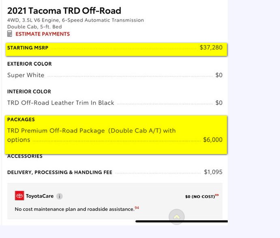Click the red Toyota logo icon
Viewport: 280px width, 238px height.
19,196
